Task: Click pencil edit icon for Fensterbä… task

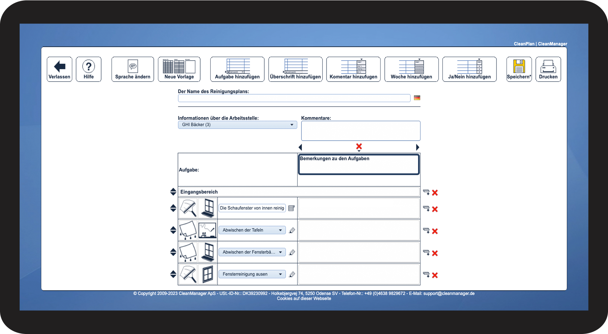Action: [x=292, y=252]
